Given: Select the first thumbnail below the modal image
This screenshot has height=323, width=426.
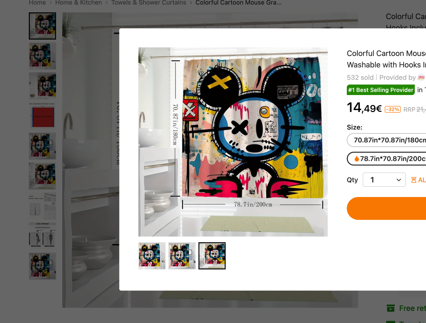Looking at the screenshot, I should pyautogui.click(x=152, y=256).
